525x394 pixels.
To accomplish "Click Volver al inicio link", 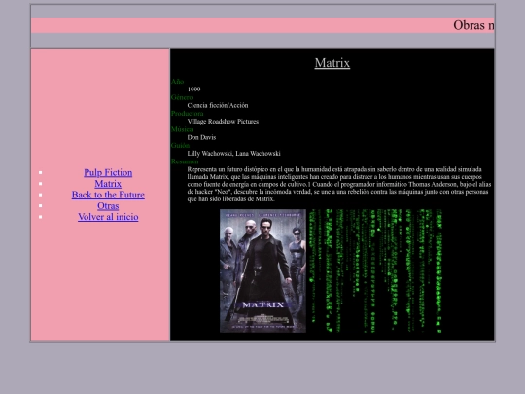I will (108, 217).
